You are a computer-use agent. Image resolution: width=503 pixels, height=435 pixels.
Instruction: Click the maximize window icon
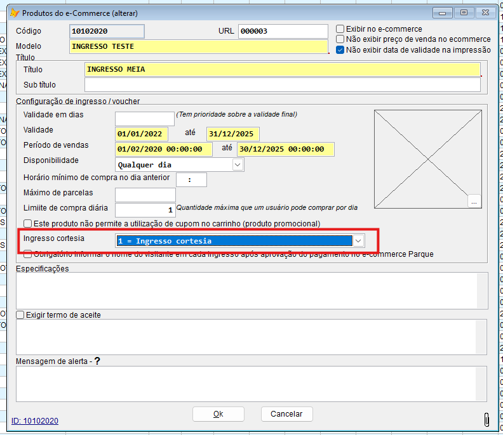[464, 13]
